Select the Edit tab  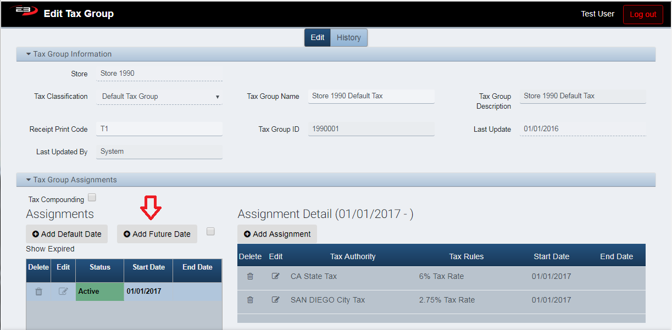pos(318,37)
